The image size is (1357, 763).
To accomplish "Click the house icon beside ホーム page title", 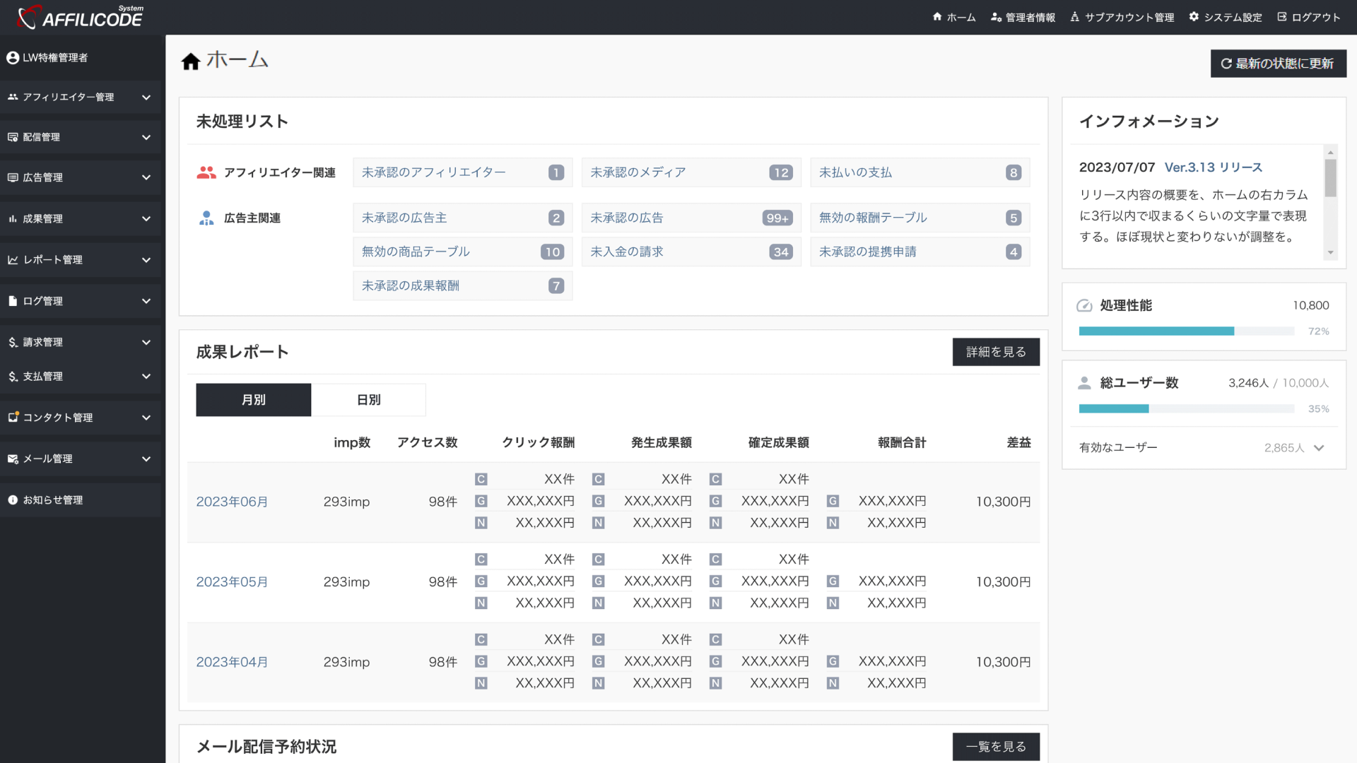I will pos(190,61).
